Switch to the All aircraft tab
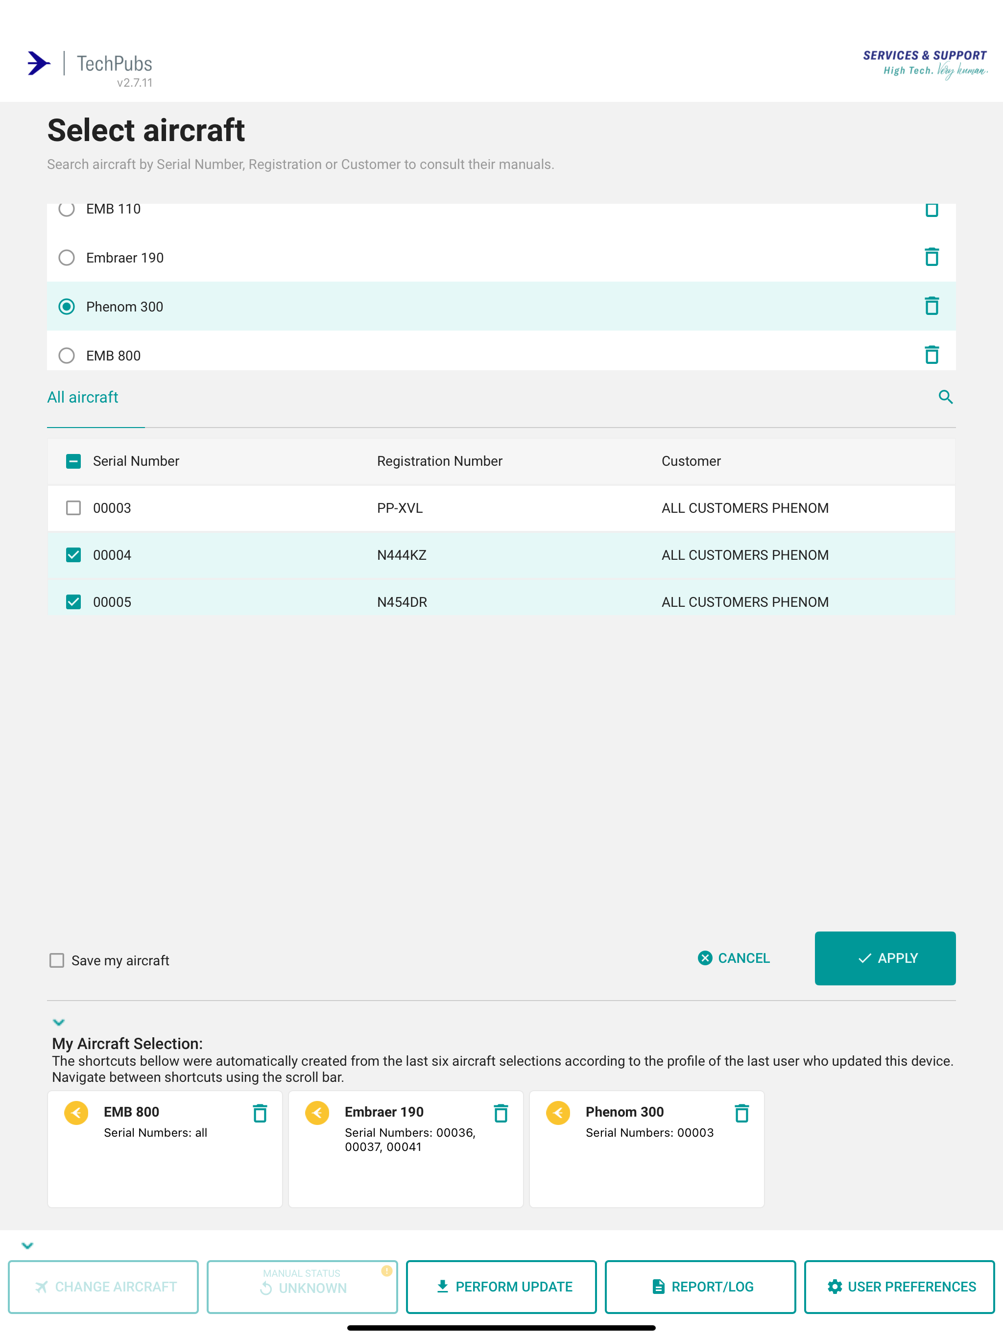This screenshot has height=1338, width=1003. (82, 397)
